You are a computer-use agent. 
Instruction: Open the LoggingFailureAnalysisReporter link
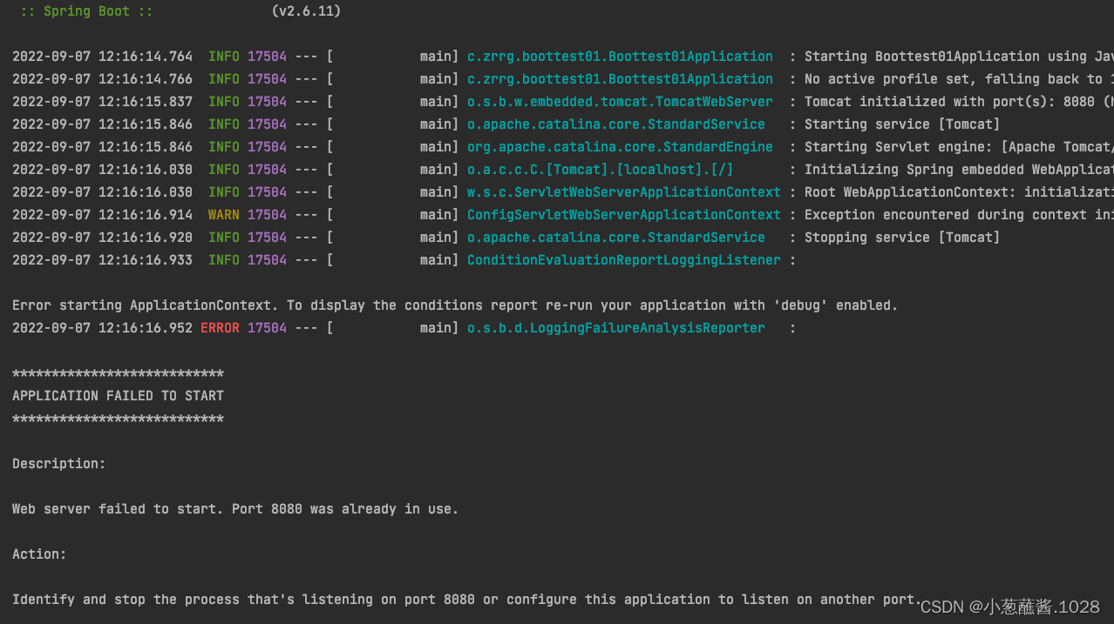tap(615, 327)
